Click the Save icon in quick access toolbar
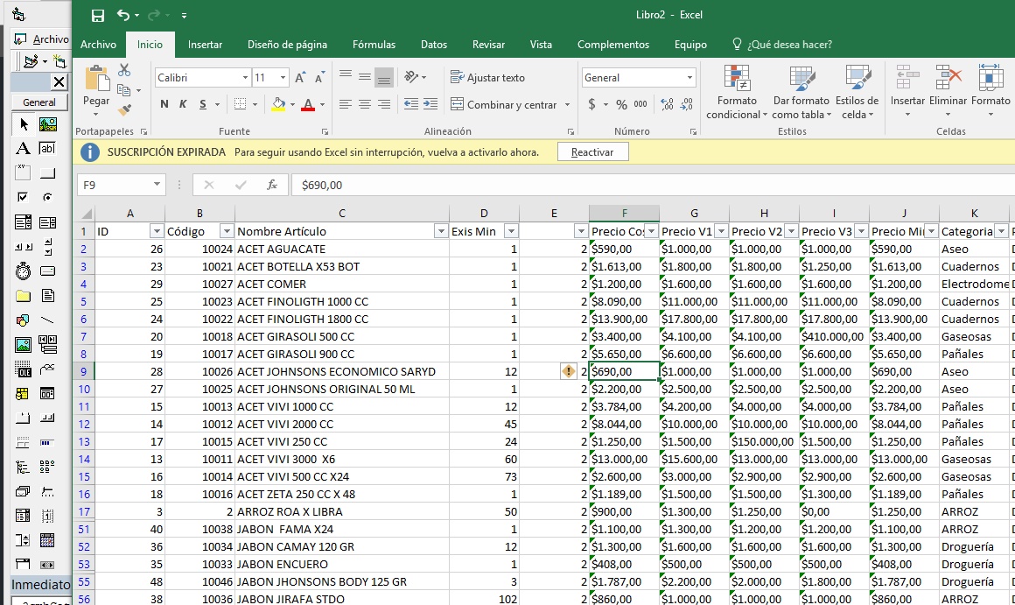 pos(98,16)
